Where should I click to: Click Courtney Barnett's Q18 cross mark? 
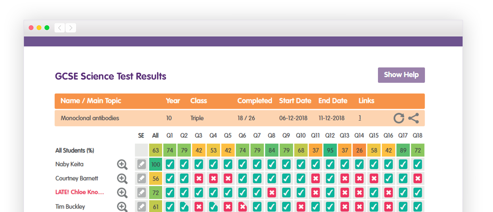click(x=418, y=178)
